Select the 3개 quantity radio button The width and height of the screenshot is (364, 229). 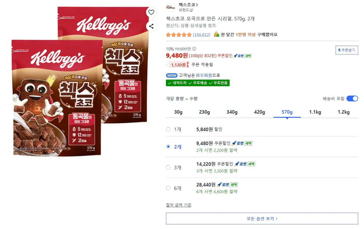click(x=168, y=167)
